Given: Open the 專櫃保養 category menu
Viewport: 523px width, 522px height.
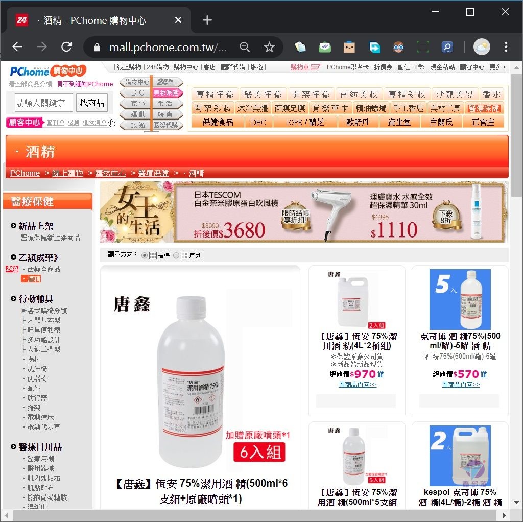Looking at the screenshot, I should 215,94.
